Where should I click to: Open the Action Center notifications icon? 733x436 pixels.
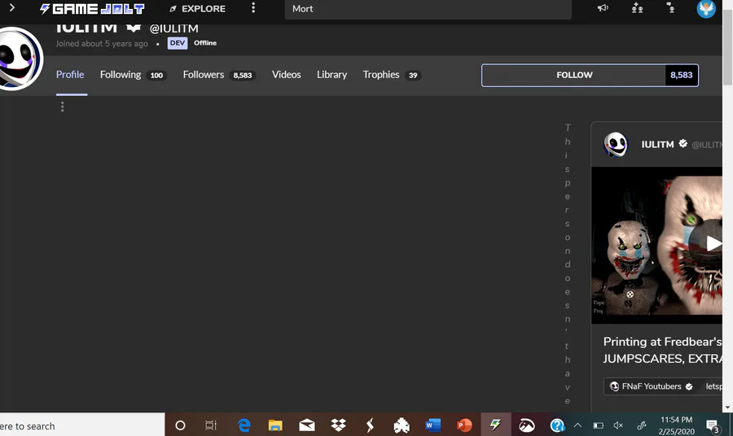click(x=713, y=425)
